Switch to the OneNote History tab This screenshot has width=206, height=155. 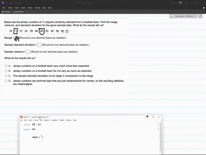tap(30, 8)
